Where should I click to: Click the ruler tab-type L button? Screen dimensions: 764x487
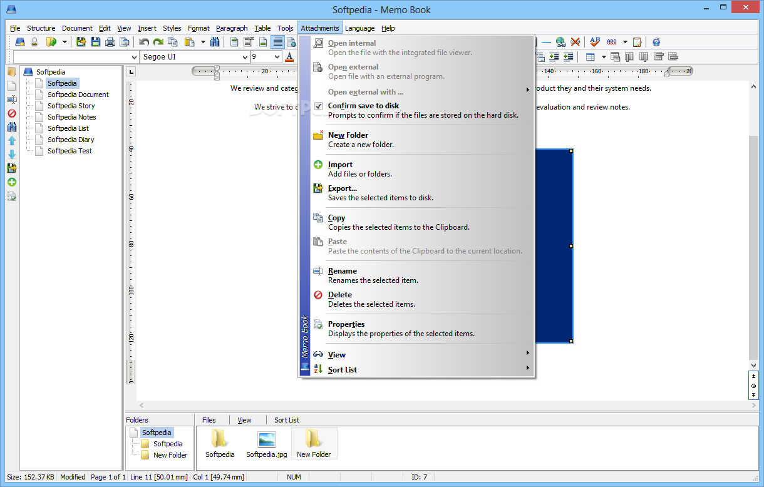point(131,71)
